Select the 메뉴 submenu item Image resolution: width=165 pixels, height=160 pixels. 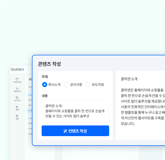pyautogui.click(x=30, y=105)
